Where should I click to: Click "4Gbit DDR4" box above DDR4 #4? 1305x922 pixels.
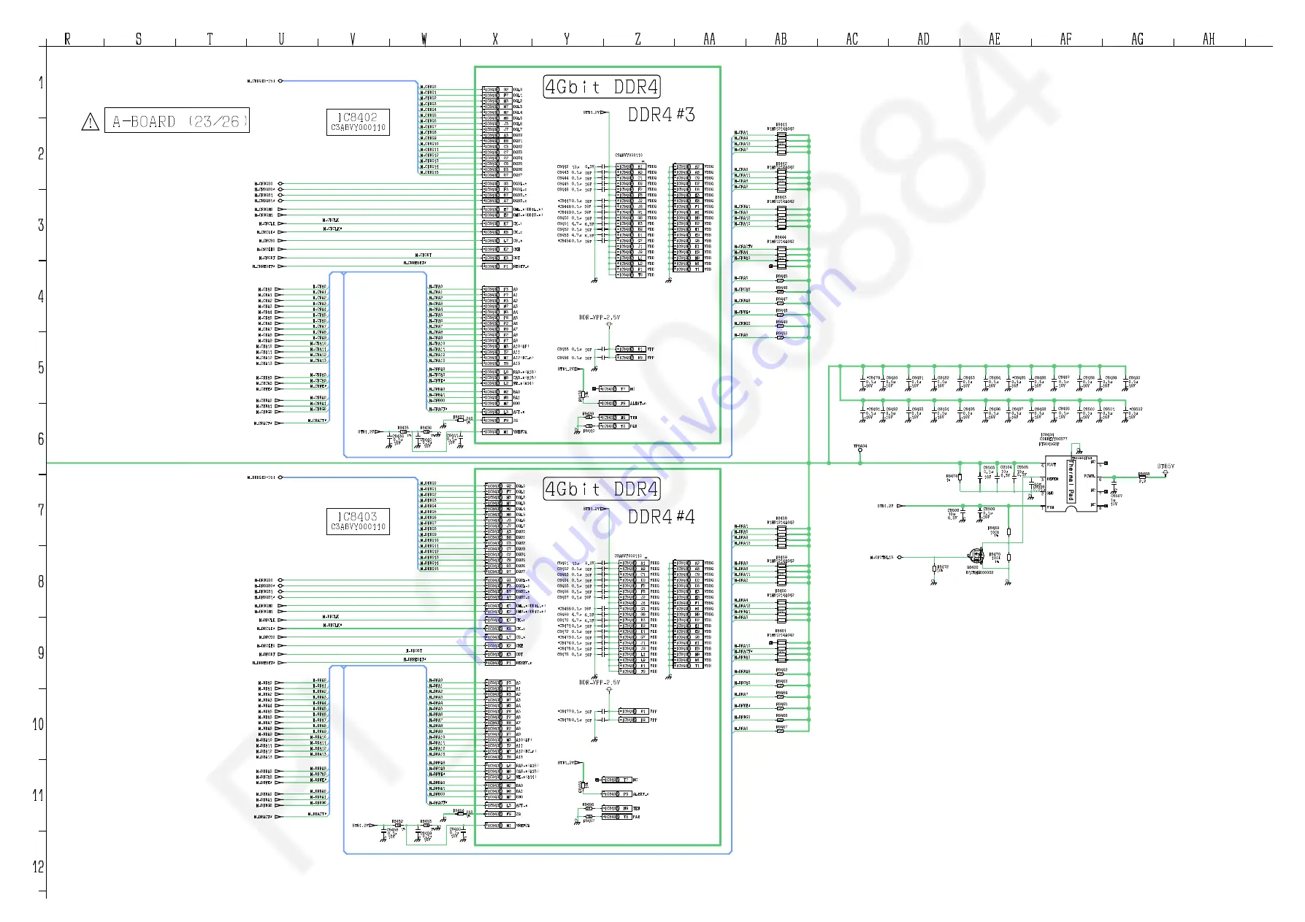(602, 489)
